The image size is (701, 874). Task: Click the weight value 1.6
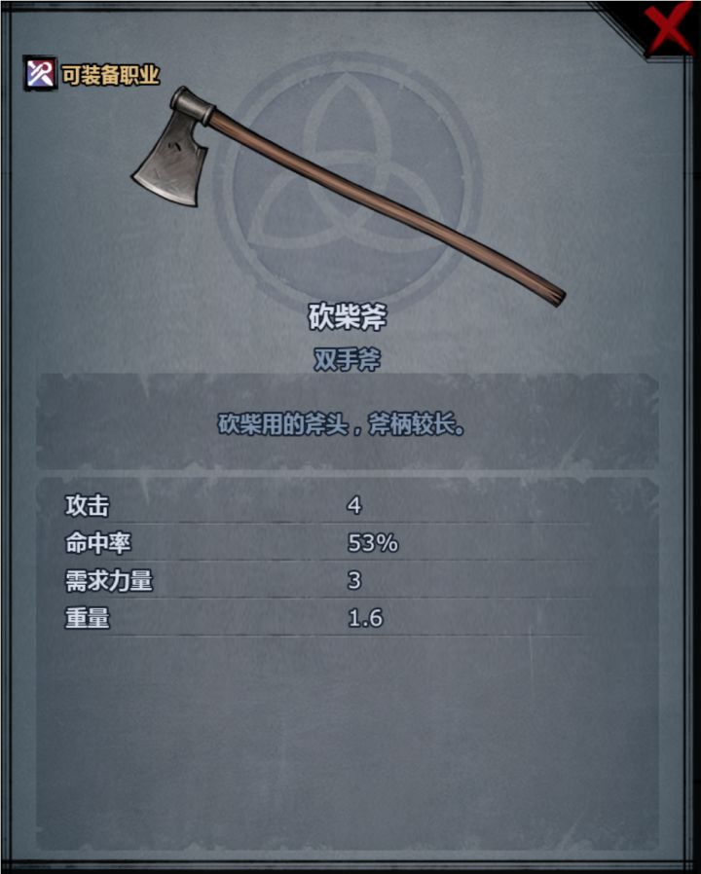[x=366, y=618]
